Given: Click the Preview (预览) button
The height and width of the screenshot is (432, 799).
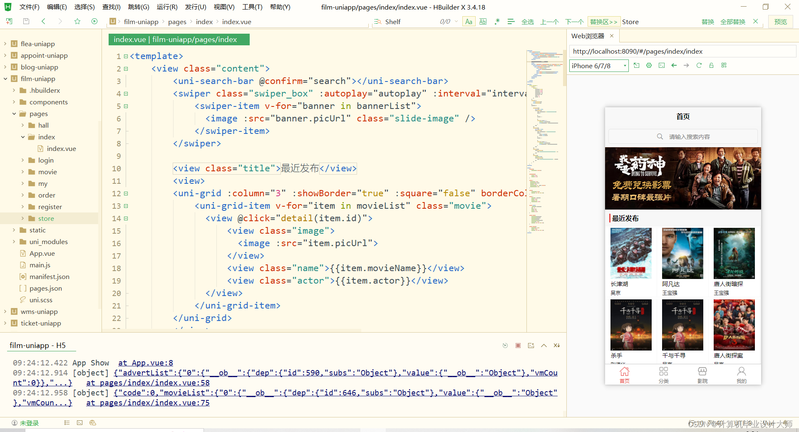Looking at the screenshot, I should click(x=781, y=22).
